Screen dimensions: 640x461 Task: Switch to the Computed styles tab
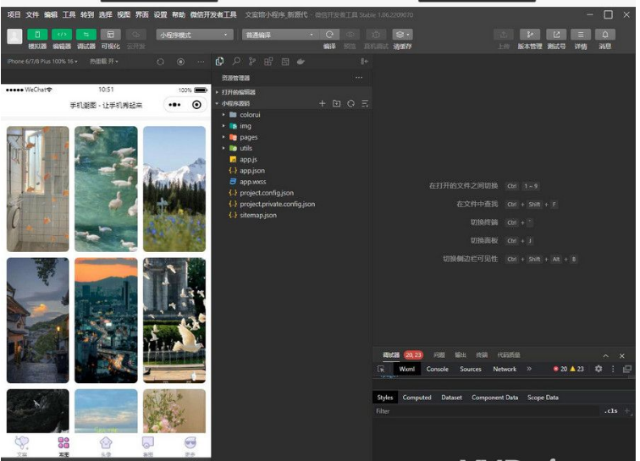417,398
